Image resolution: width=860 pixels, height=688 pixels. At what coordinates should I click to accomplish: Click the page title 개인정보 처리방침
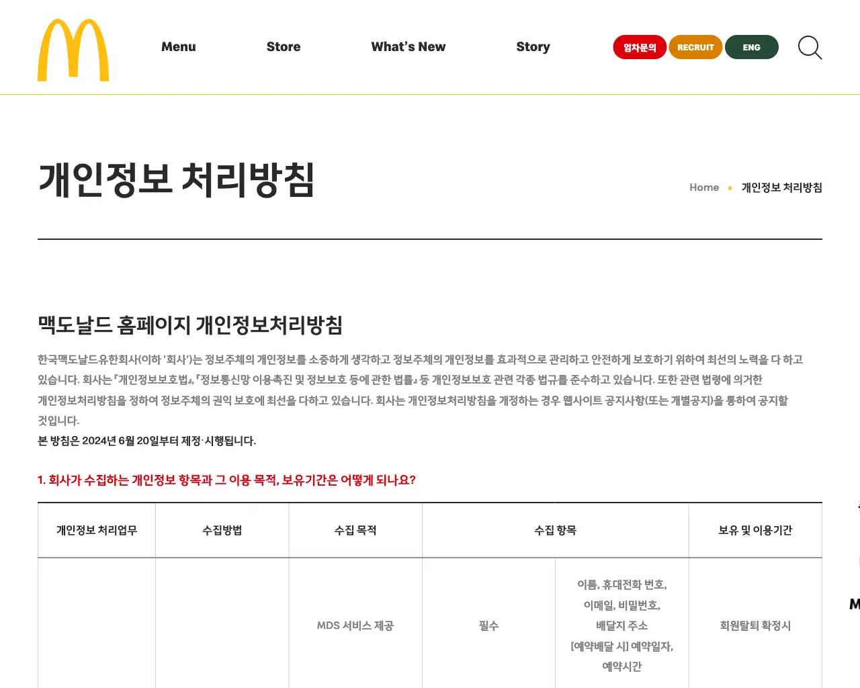pyautogui.click(x=177, y=179)
